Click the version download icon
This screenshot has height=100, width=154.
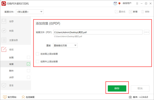[130, 97]
